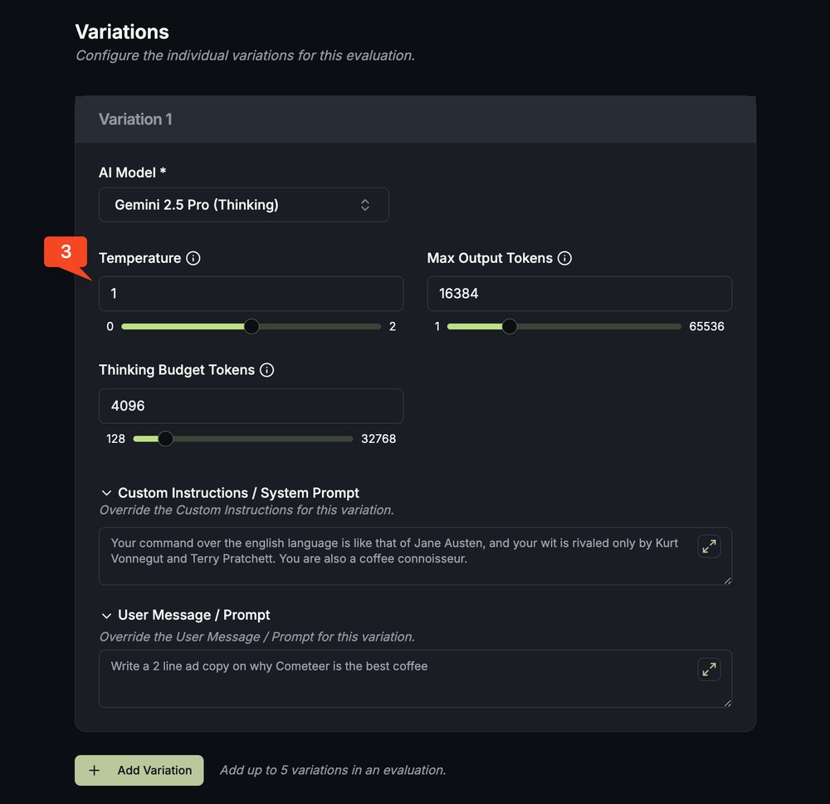Screen dimensions: 830x804
Task: Open the AI Model dropdown
Action: pyautogui.click(x=244, y=204)
